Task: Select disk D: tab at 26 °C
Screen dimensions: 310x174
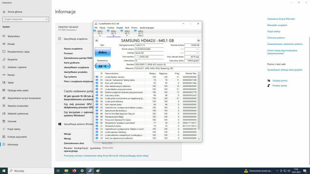Action: pyautogui.click(x=113, y=33)
